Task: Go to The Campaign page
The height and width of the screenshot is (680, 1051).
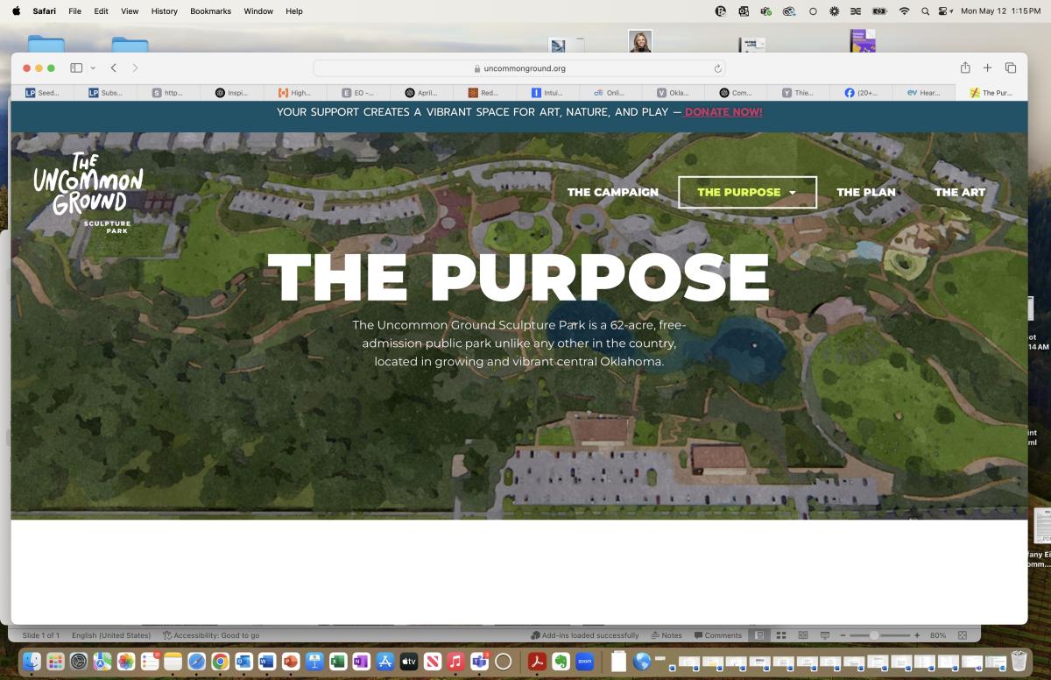Action: pos(613,193)
